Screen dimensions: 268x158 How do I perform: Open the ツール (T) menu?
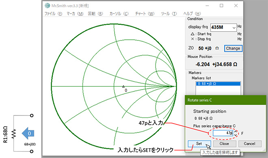169,14
